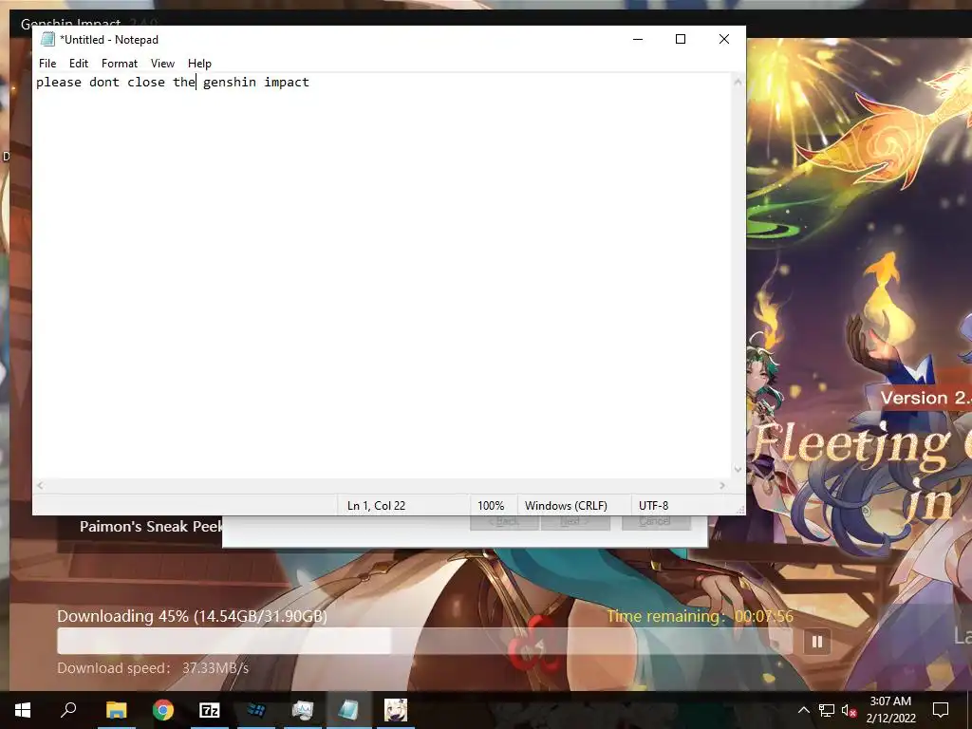Switch to the dark blue tiles taskbar app
Image resolution: width=972 pixels, height=729 pixels.
(256, 710)
